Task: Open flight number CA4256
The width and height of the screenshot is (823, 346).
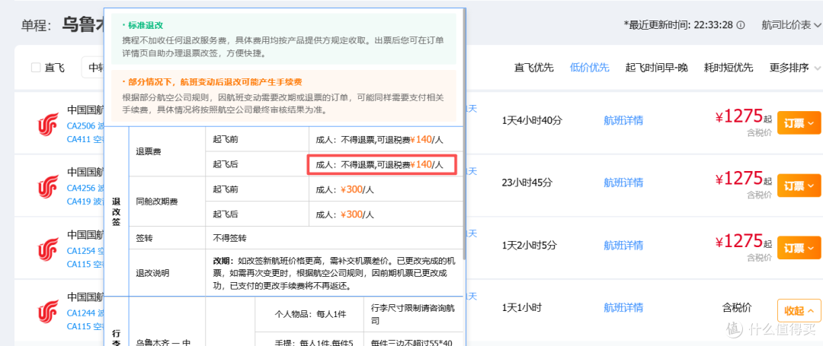Action: pyautogui.click(x=81, y=189)
